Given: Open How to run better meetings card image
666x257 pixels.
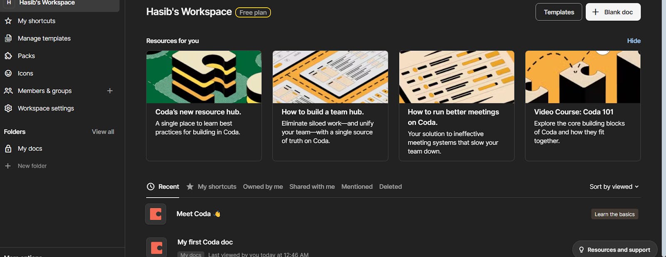Looking at the screenshot, I should [x=457, y=77].
